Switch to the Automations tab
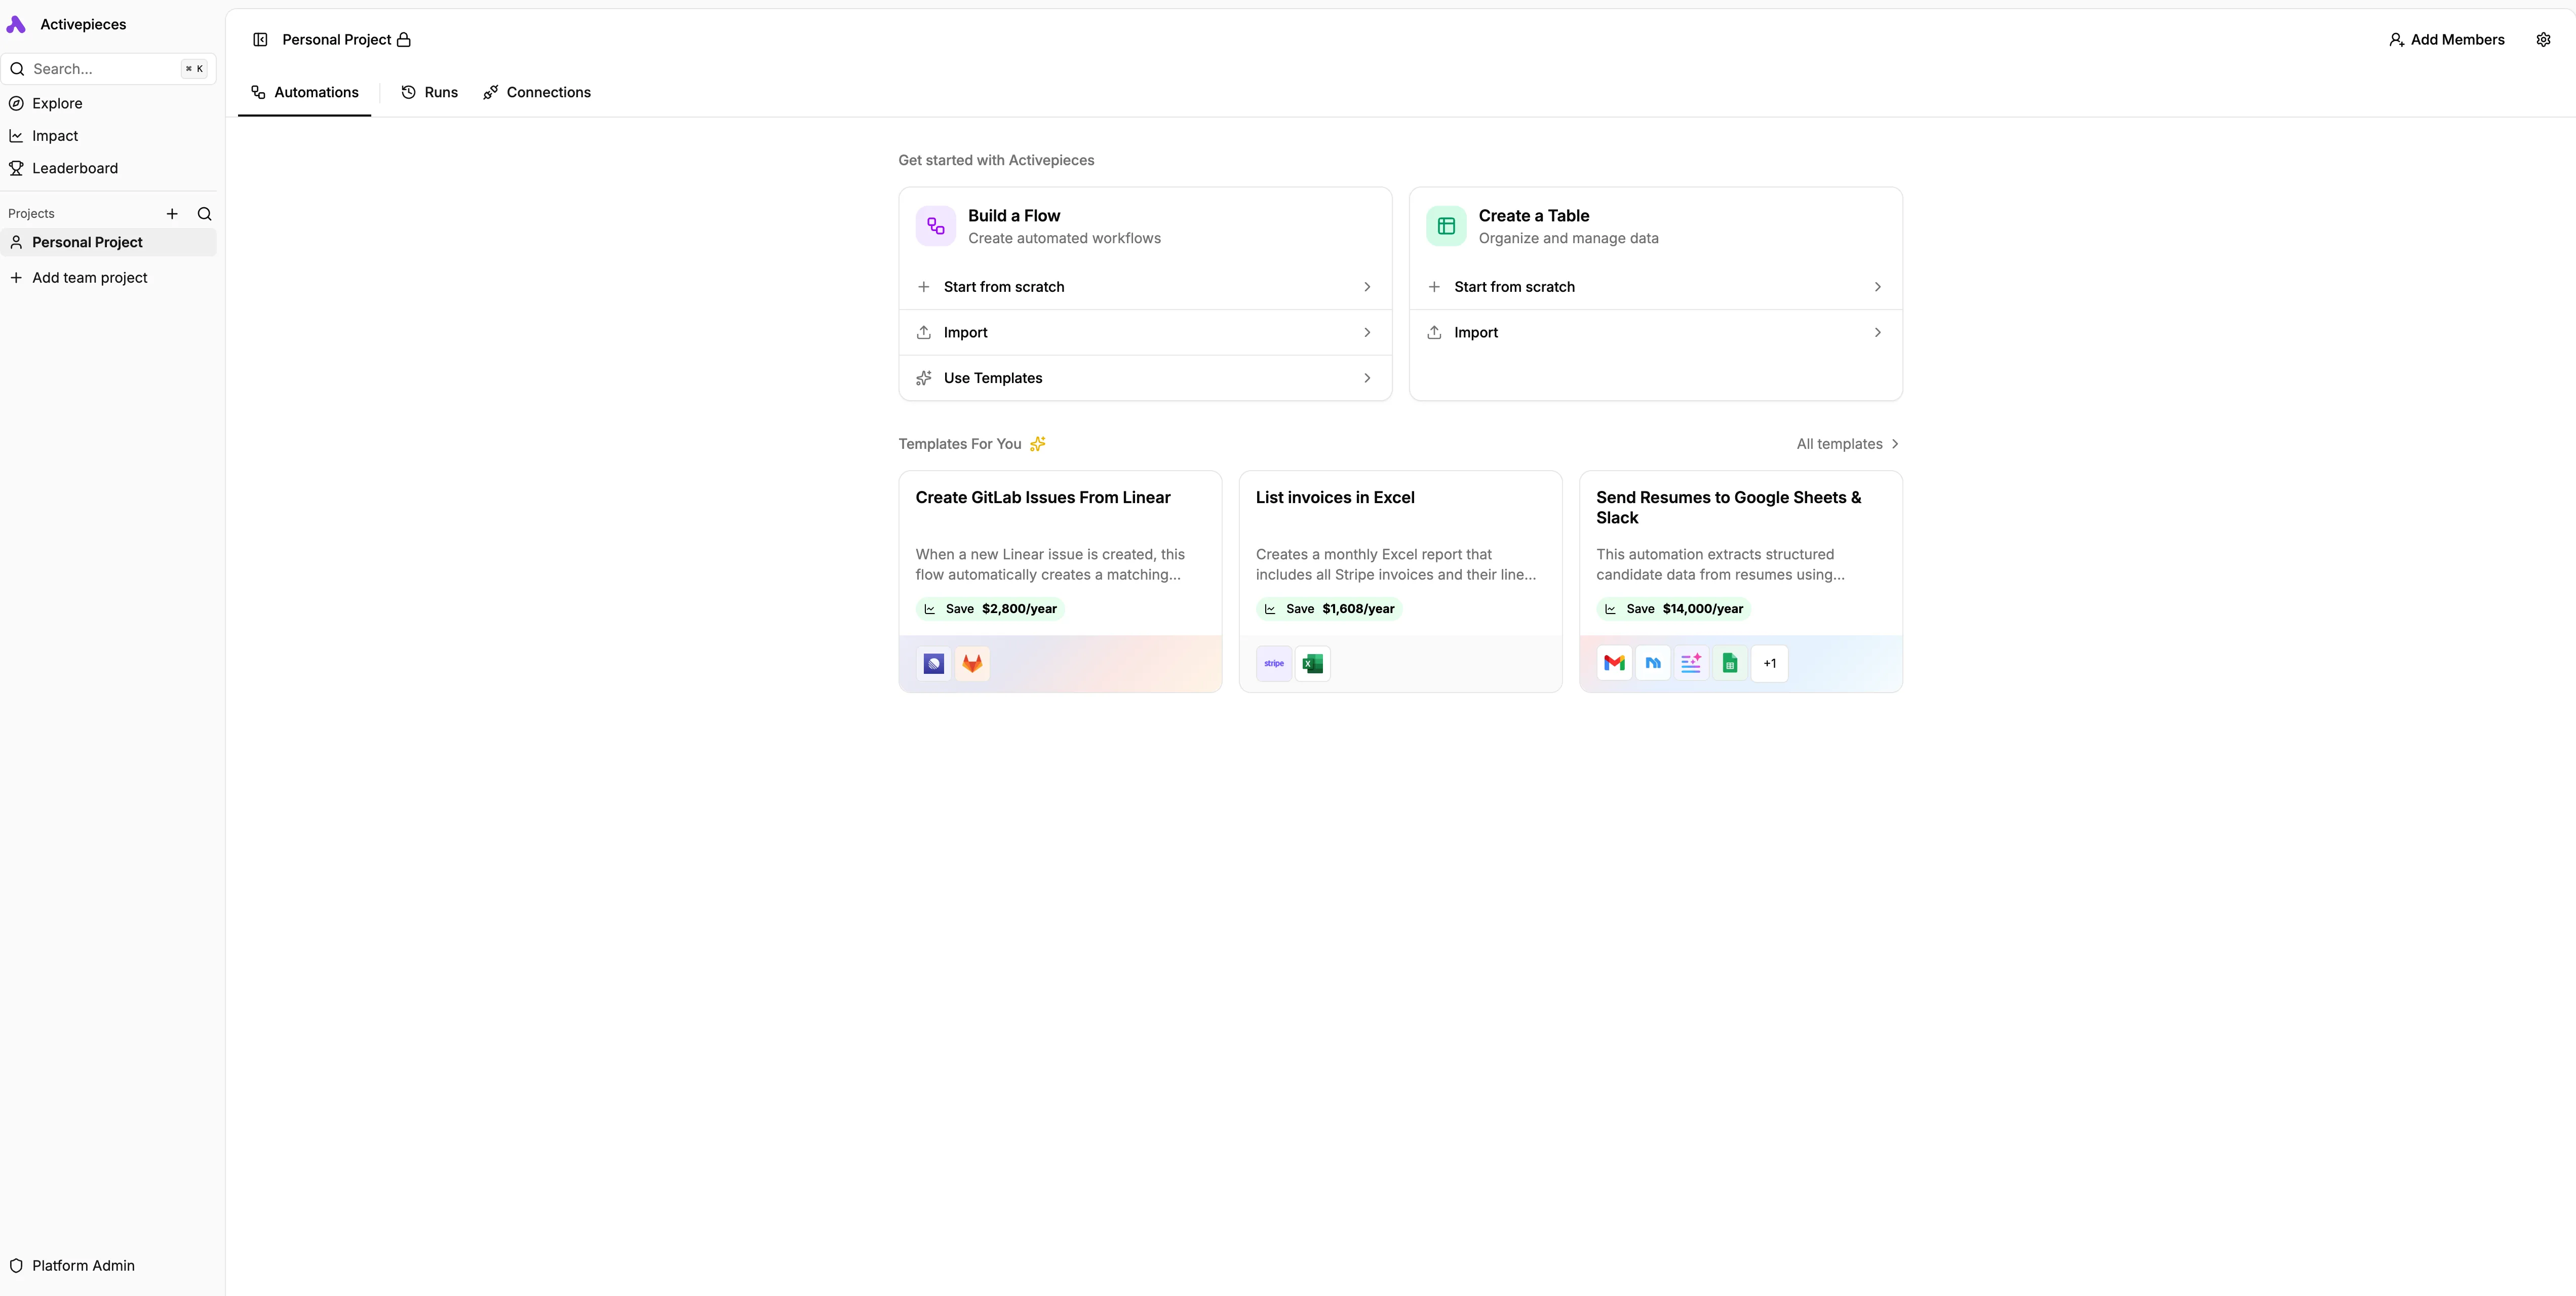 click(x=304, y=92)
